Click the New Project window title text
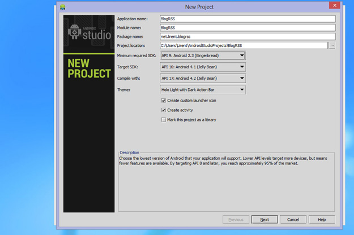This screenshot has width=354, height=235. 199,7
